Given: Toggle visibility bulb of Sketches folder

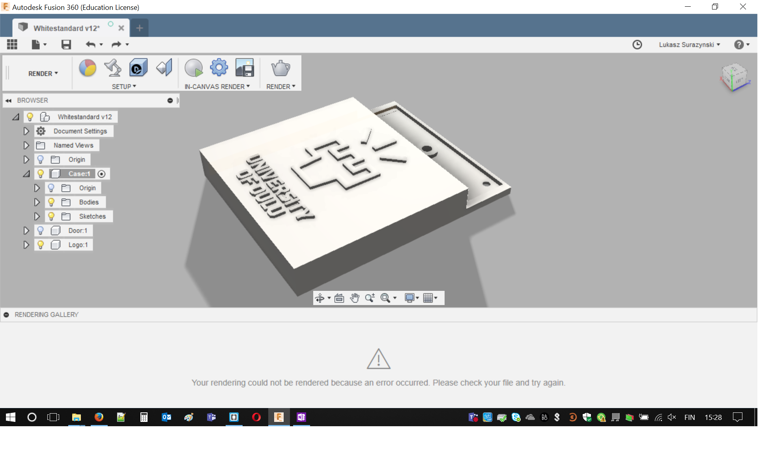Looking at the screenshot, I should 51,216.
